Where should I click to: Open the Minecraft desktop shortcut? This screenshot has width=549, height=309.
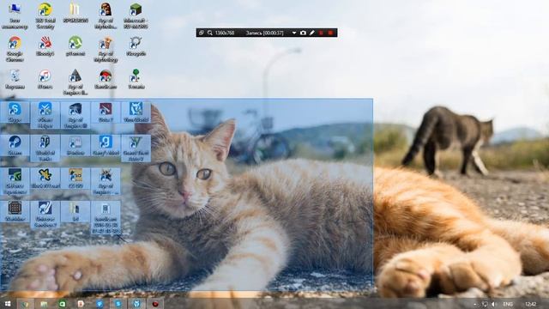click(136, 15)
